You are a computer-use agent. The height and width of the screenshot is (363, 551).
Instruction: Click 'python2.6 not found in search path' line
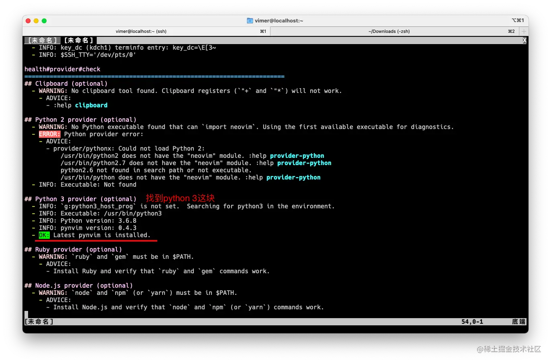(x=156, y=170)
